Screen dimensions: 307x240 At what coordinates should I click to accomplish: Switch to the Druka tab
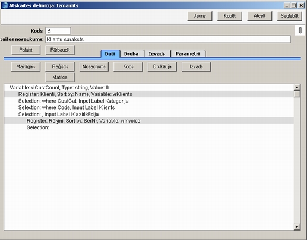point(131,54)
